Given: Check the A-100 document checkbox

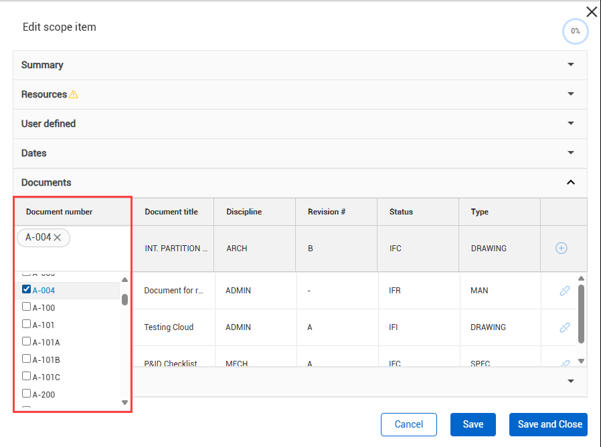Looking at the screenshot, I should point(27,307).
